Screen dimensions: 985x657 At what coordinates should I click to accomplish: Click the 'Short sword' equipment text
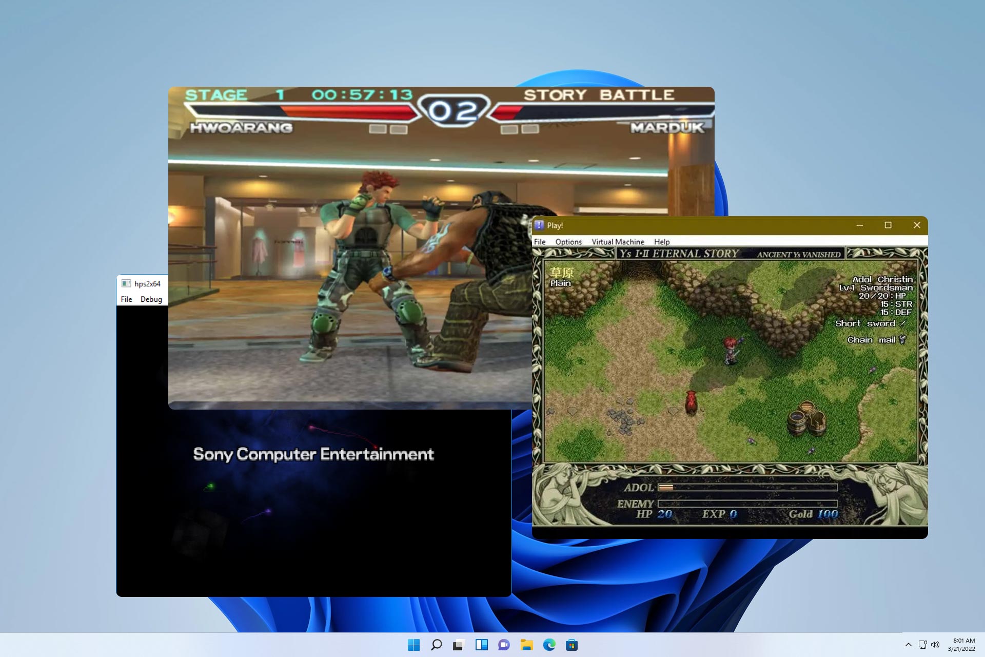865,323
